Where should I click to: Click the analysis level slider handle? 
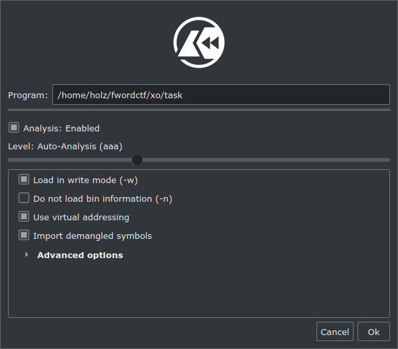click(137, 160)
